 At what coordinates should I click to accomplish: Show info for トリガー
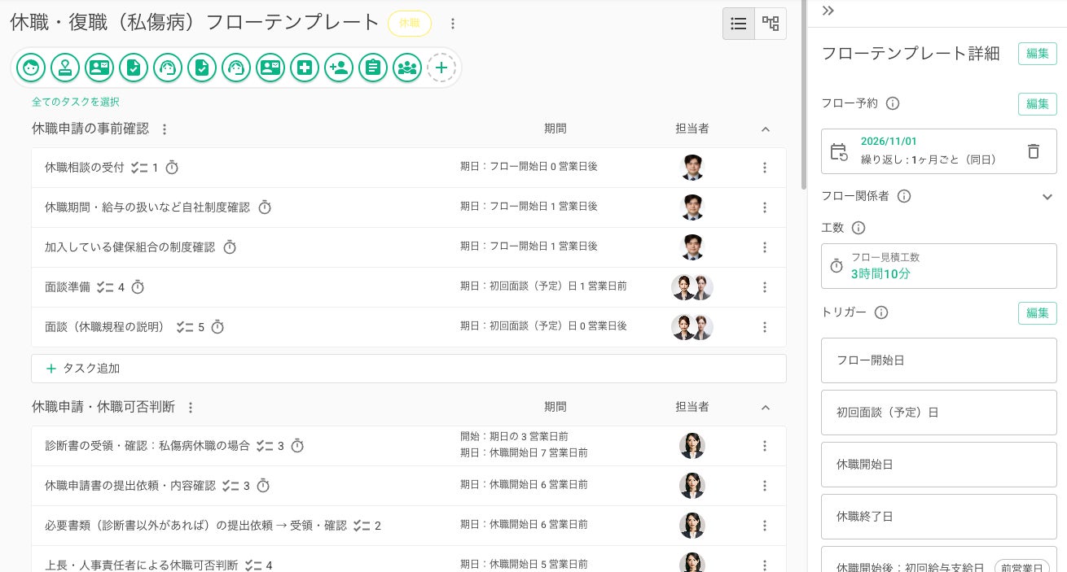pos(881,312)
